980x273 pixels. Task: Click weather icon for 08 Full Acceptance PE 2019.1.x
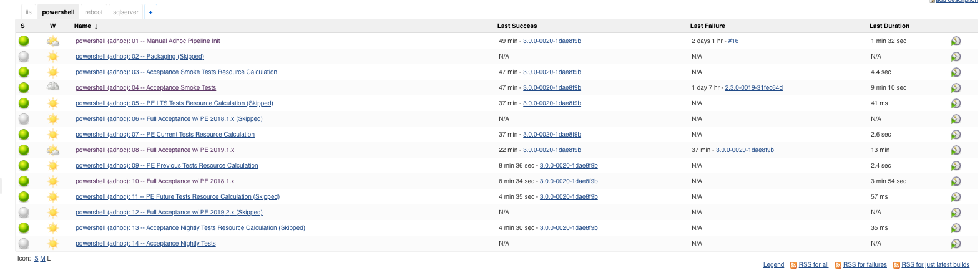(x=53, y=150)
